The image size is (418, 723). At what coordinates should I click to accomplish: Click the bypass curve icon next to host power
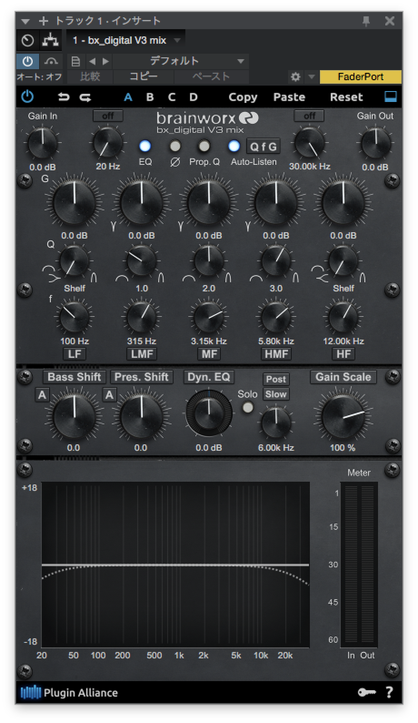coord(50,61)
